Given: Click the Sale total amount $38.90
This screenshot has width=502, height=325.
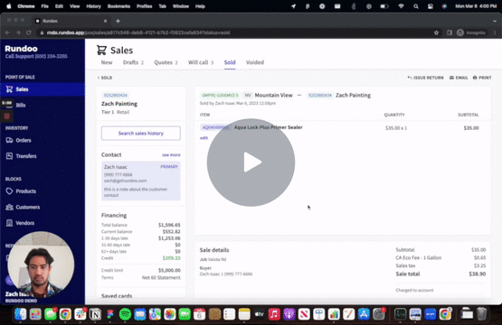Looking at the screenshot, I should pyautogui.click(x=478, y=274).
